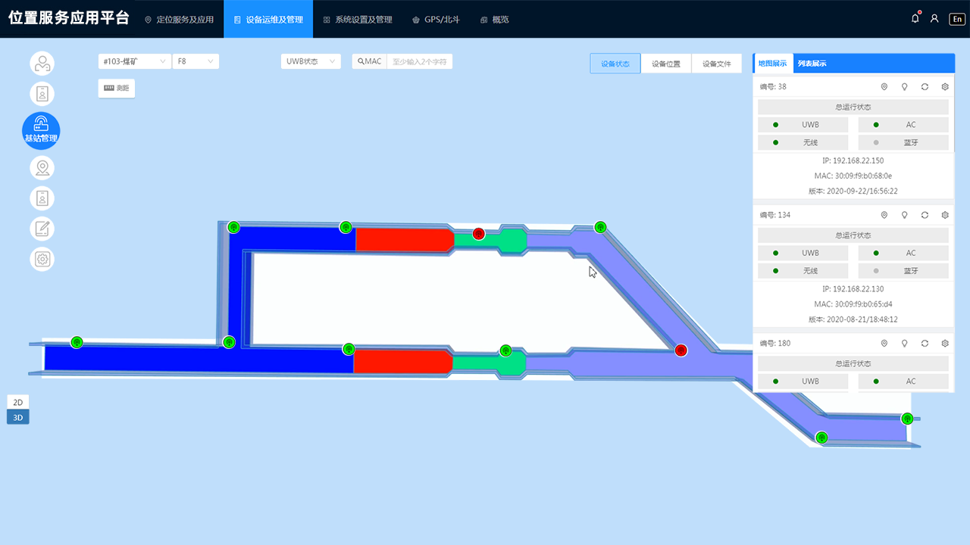
Task: Open the personnel management icon in the sidebar
Action: point(42,64)
